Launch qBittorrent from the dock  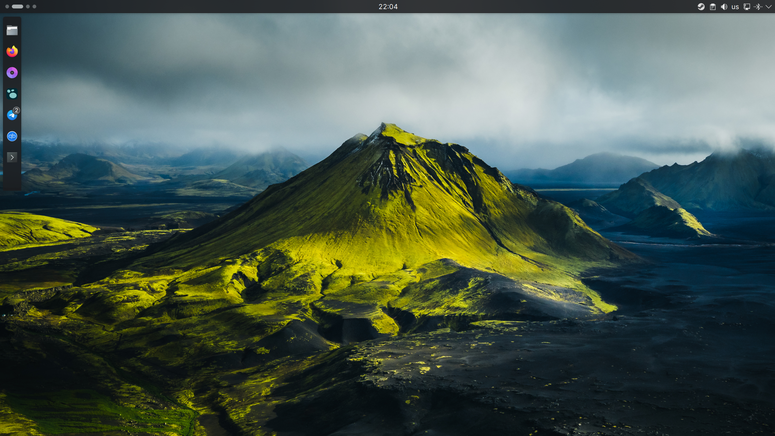click(12, 136)
